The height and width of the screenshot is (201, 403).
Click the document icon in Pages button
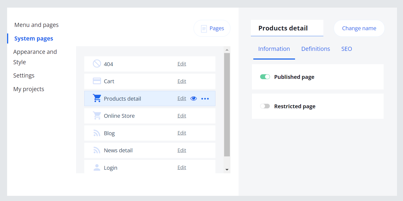click(x=204, y=29)
